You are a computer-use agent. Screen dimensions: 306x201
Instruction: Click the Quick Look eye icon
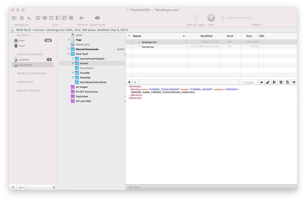(97, 18)
